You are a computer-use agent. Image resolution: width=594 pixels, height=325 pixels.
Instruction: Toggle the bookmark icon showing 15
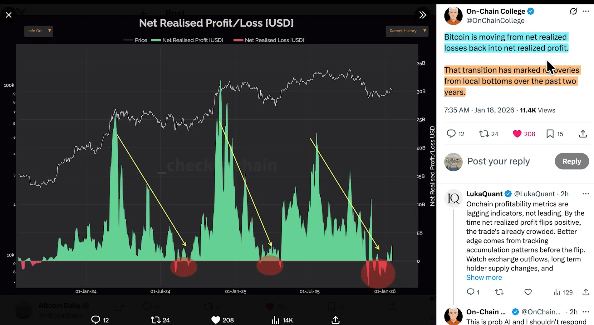pos(550,134)
